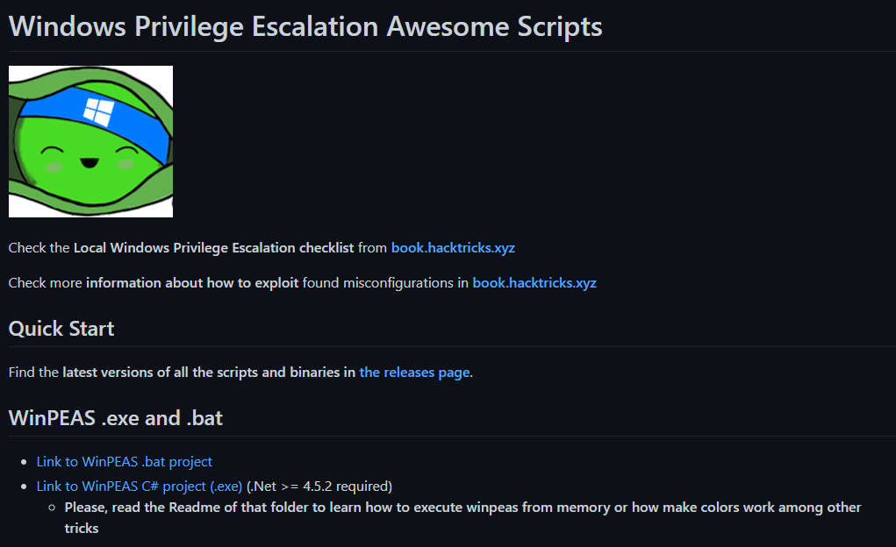This screenshot has height=547, width=896.
Task: Click the hollow sub-bullet marker before 'Please, read'
Action: tap(53, 508)
